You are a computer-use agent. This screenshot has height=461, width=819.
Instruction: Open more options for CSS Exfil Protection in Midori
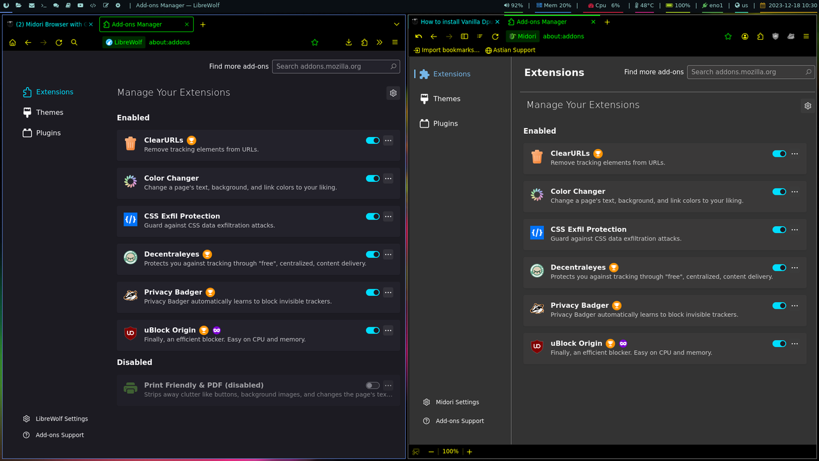(795, 229)
